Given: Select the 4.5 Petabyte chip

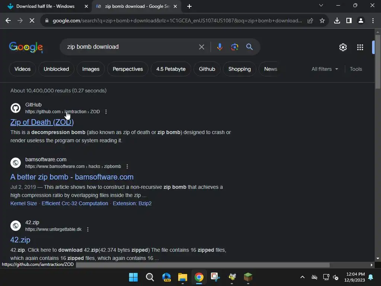Looking at the screenshot, I should pos(171,69).
